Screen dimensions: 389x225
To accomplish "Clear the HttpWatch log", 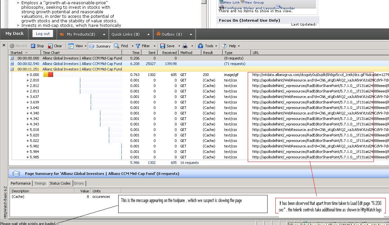I will [55, 46].
